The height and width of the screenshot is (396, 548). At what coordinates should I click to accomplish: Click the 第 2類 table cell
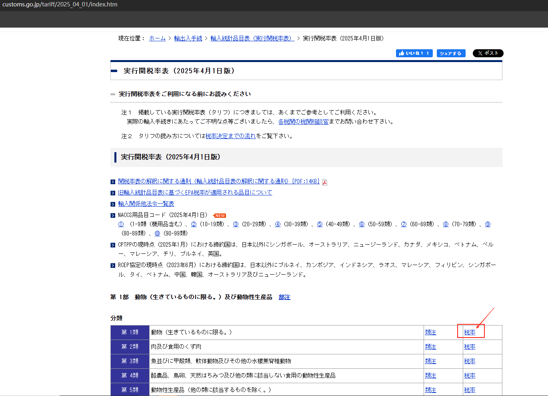point(130,347)
